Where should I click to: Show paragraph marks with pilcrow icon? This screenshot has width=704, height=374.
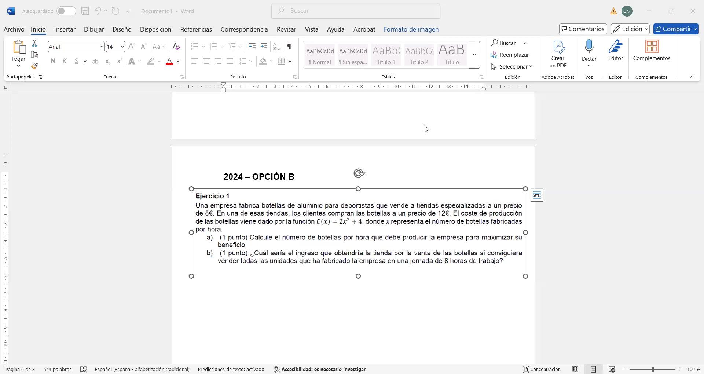point(290,47)
